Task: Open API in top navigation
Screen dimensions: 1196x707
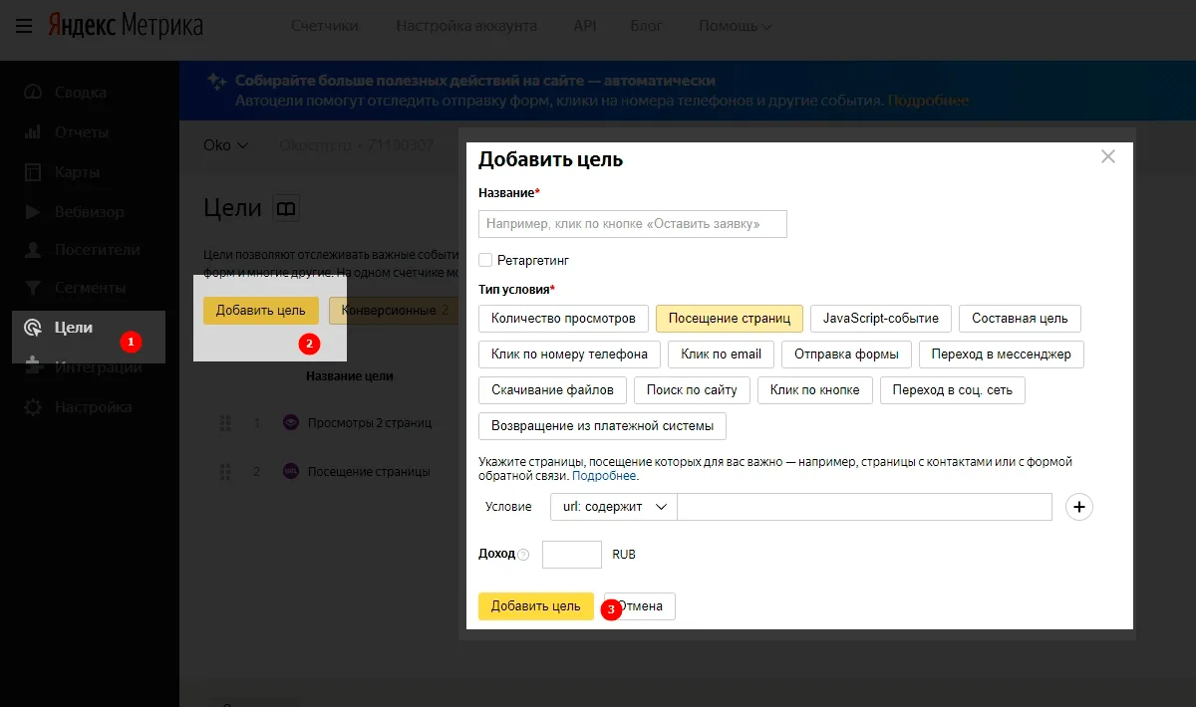Action: pyautogui.click(x=586, y=26)
